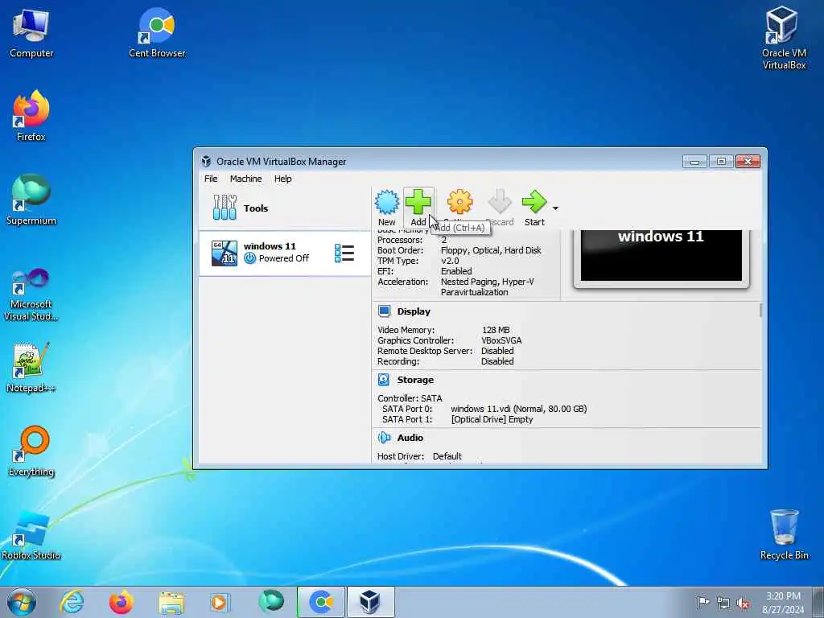Open the taskbar clock showing 3:20 PM
Viewport: 824px width, 618px height.
point(783,603)
